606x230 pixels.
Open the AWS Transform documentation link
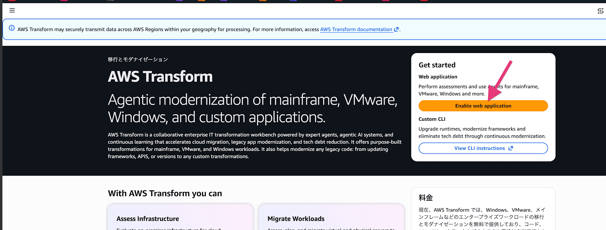point(356,29)
